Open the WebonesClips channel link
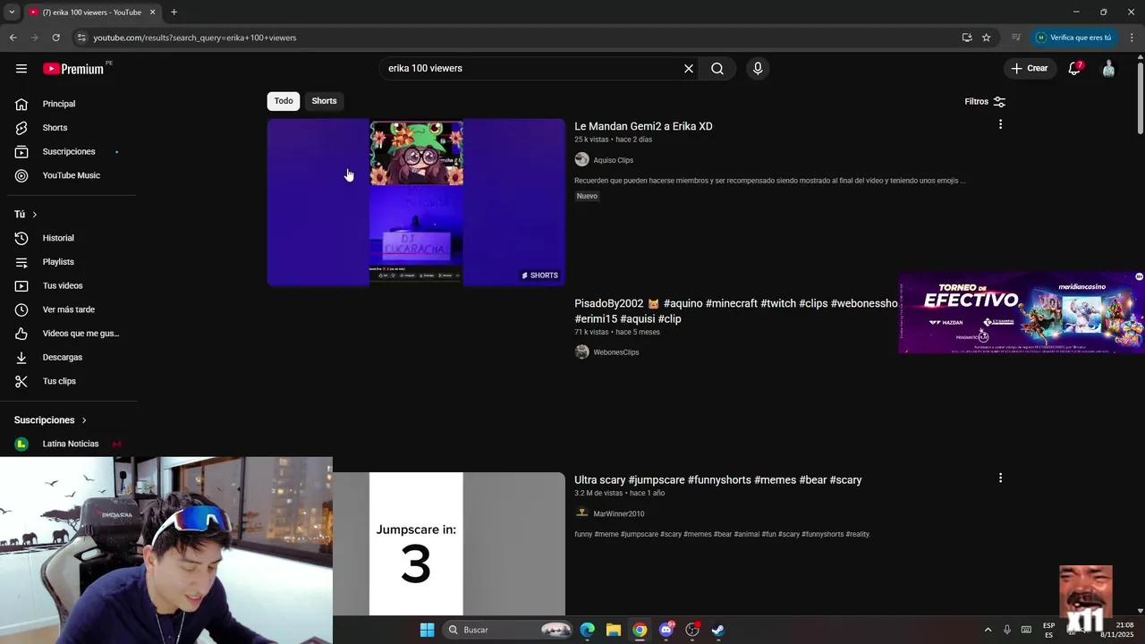Viewport: 1145px width, 644px height. pyautogui.click(x=615, y=352)
